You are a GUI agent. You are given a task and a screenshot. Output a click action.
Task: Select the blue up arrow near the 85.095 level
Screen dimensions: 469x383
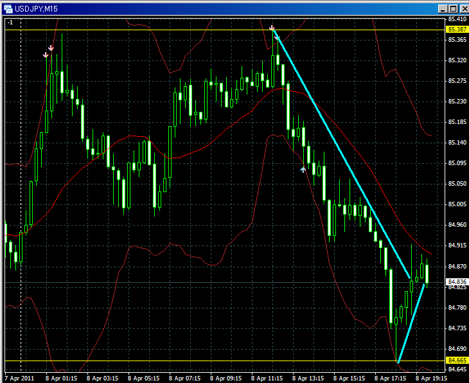coord(303,170)
